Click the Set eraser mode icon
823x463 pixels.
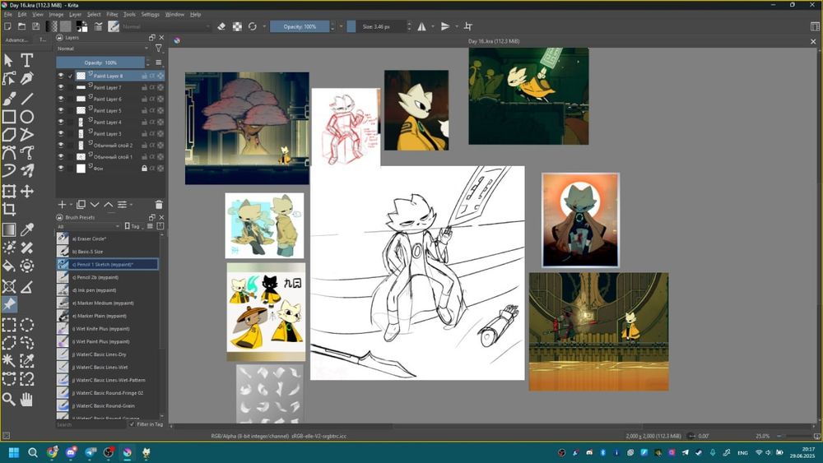221,26
